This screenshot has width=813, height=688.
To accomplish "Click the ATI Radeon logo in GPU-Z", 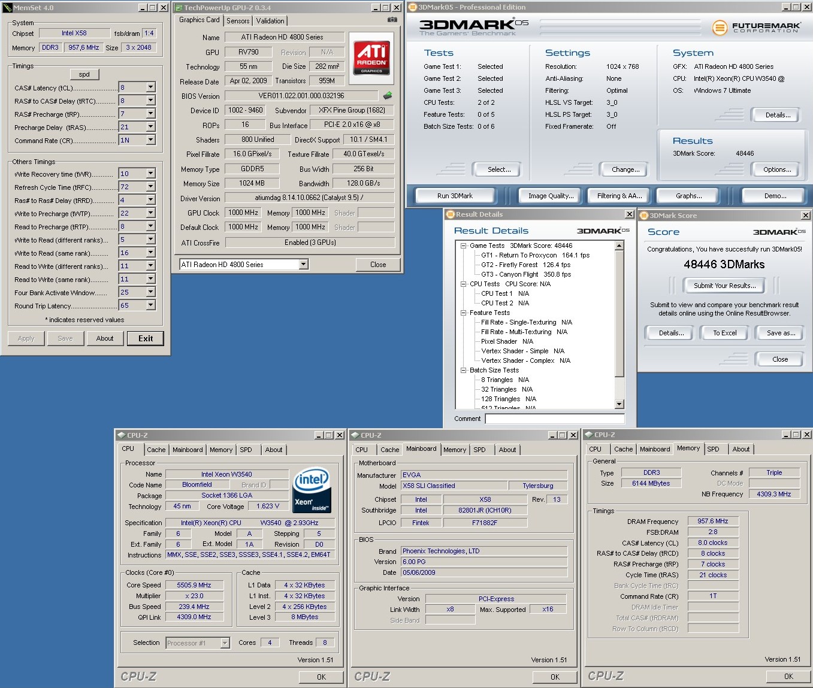I will point(371,58).
